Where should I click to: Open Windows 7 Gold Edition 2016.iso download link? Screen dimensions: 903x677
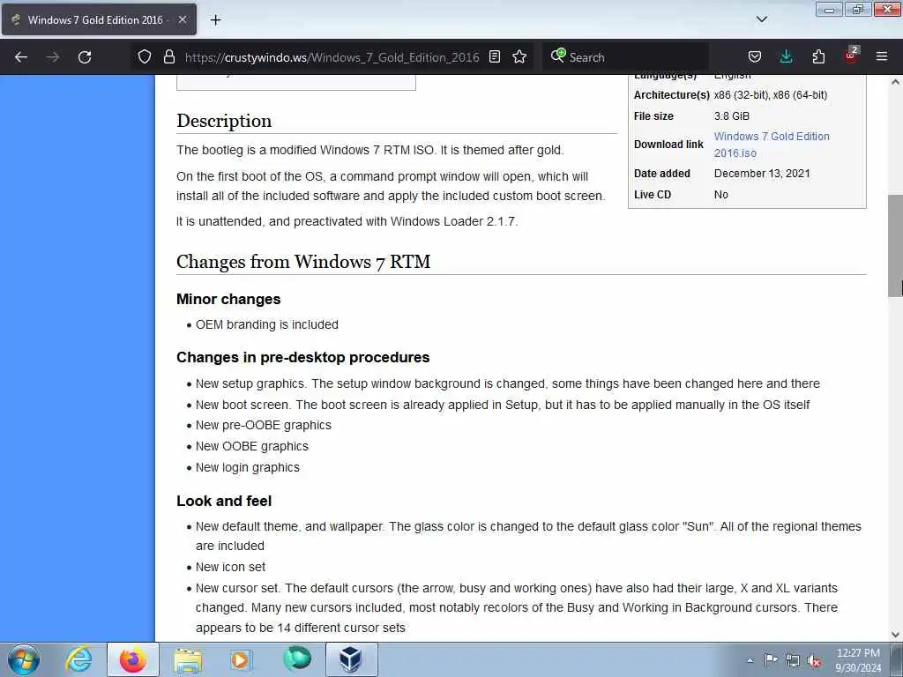(771, 145)
